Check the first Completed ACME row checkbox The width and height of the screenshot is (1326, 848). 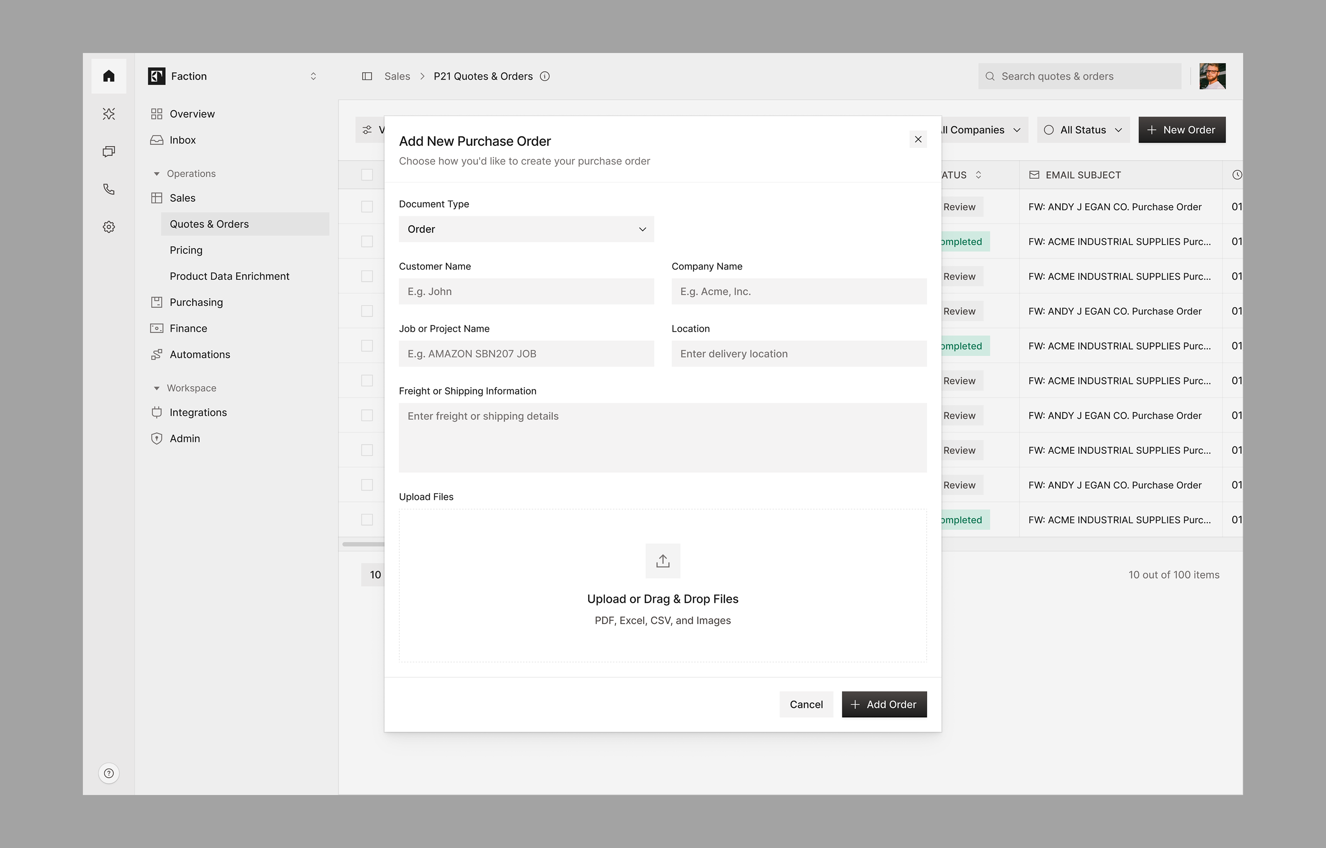point(367,241)
